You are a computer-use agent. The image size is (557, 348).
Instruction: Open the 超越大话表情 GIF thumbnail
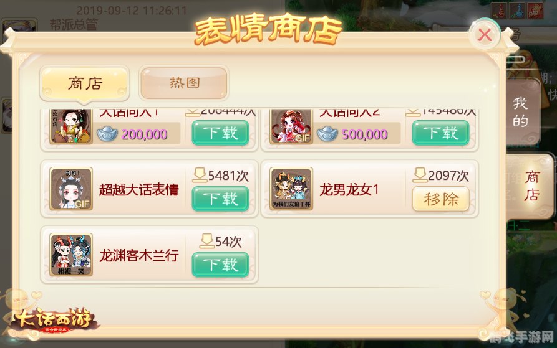pyautogui.click(x=71, y=189)
